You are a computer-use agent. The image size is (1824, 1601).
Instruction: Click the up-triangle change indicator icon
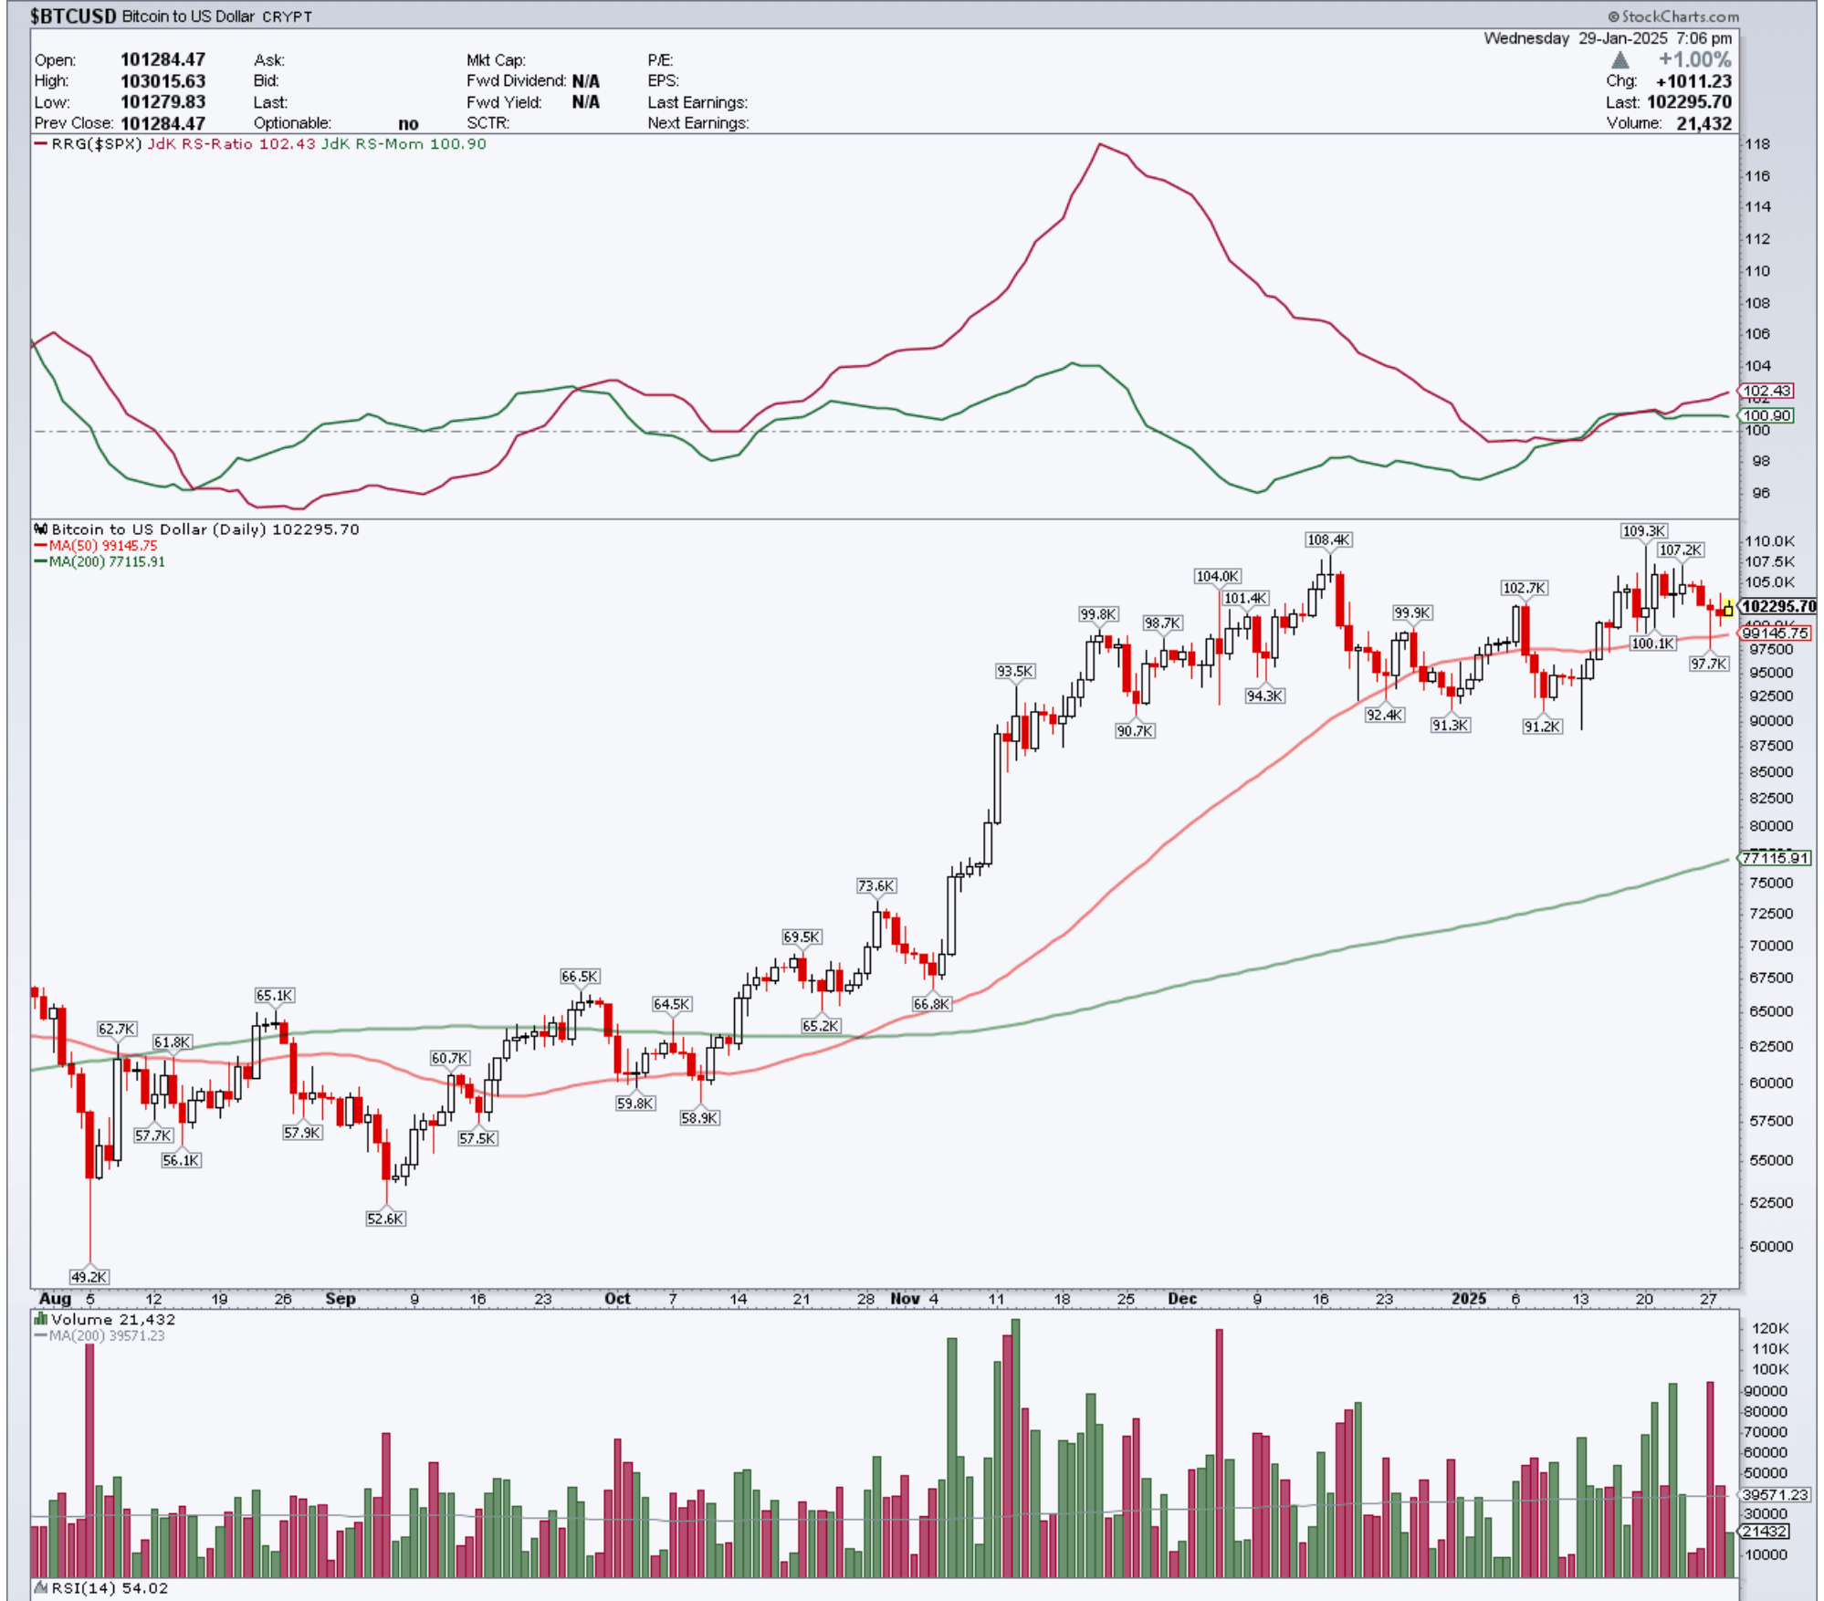coord(1620,60)
